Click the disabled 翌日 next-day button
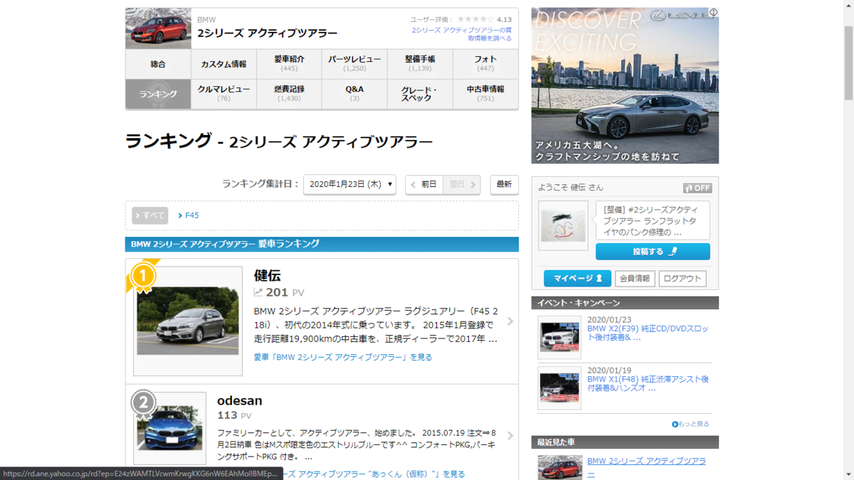 coord(462,184)
